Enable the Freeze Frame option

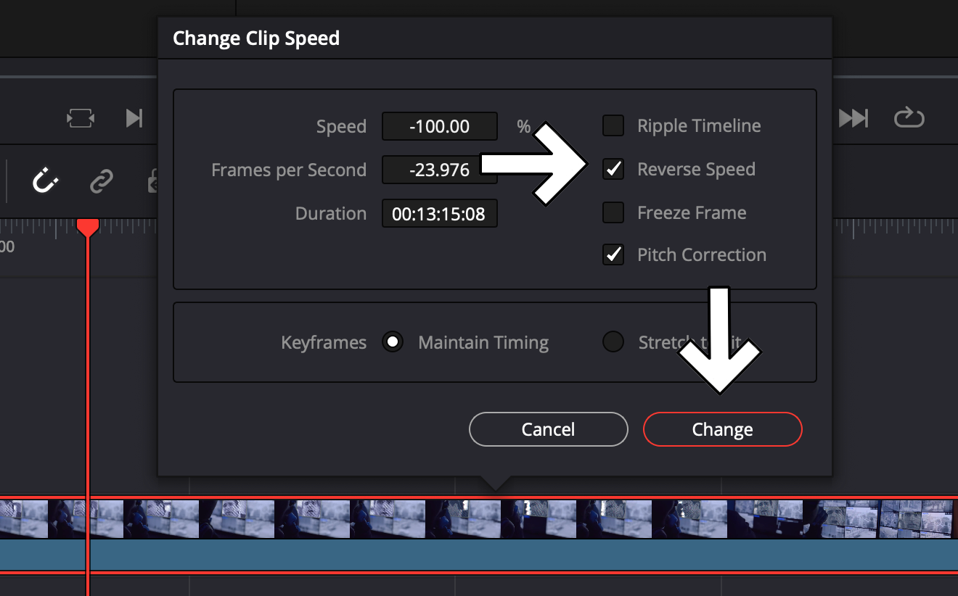[x=613, y=212]
